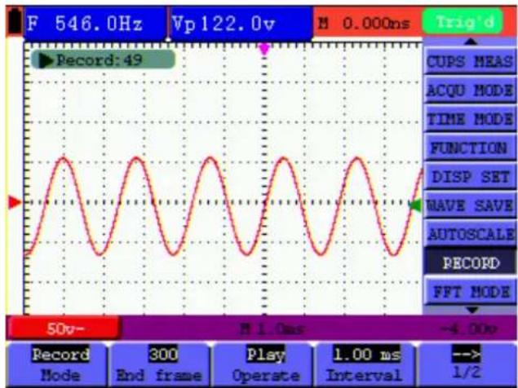This screenshot has height=388, width=518.
Task: Select ACQU MODE from the side menu
Action: point(470,90)
